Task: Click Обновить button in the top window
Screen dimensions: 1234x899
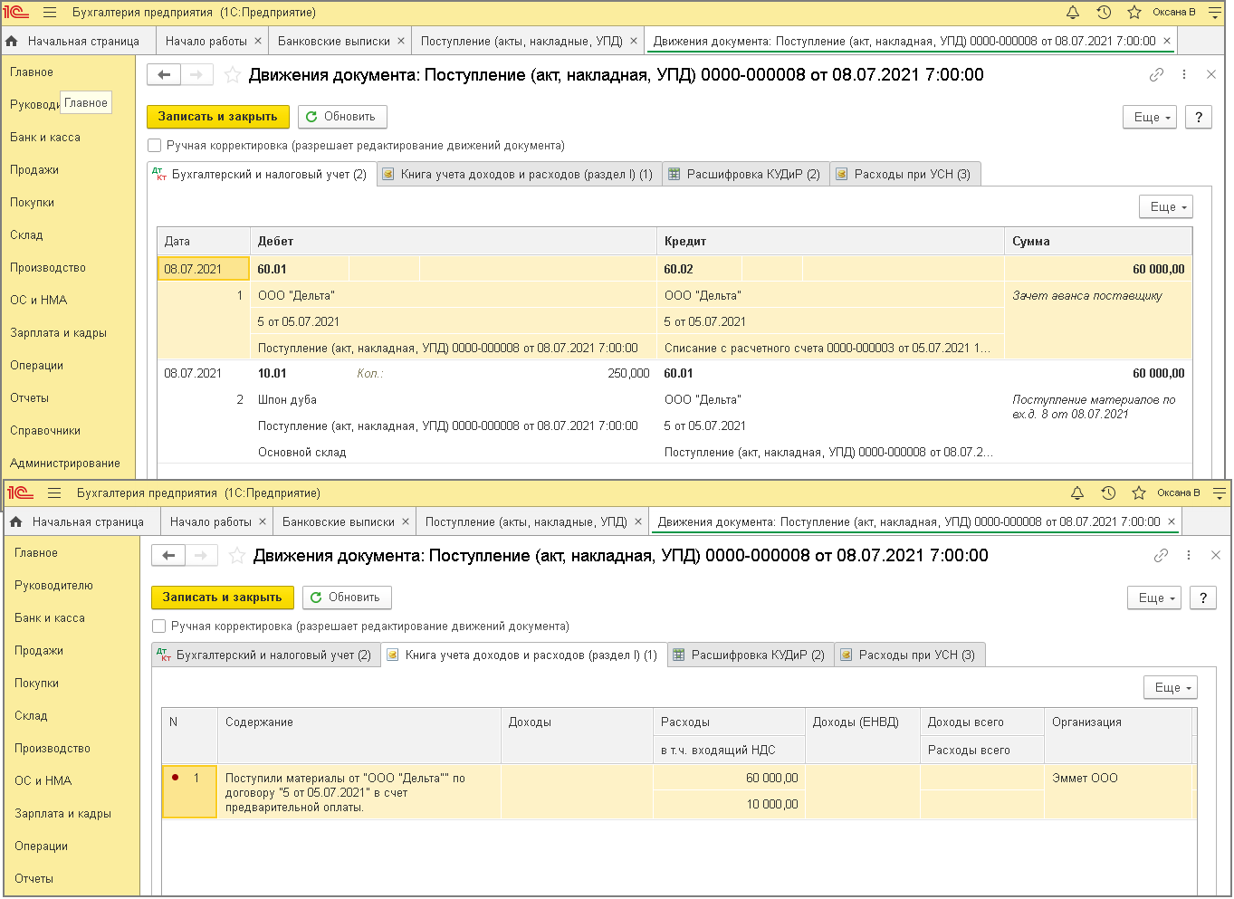Action: tap(342, 117)
